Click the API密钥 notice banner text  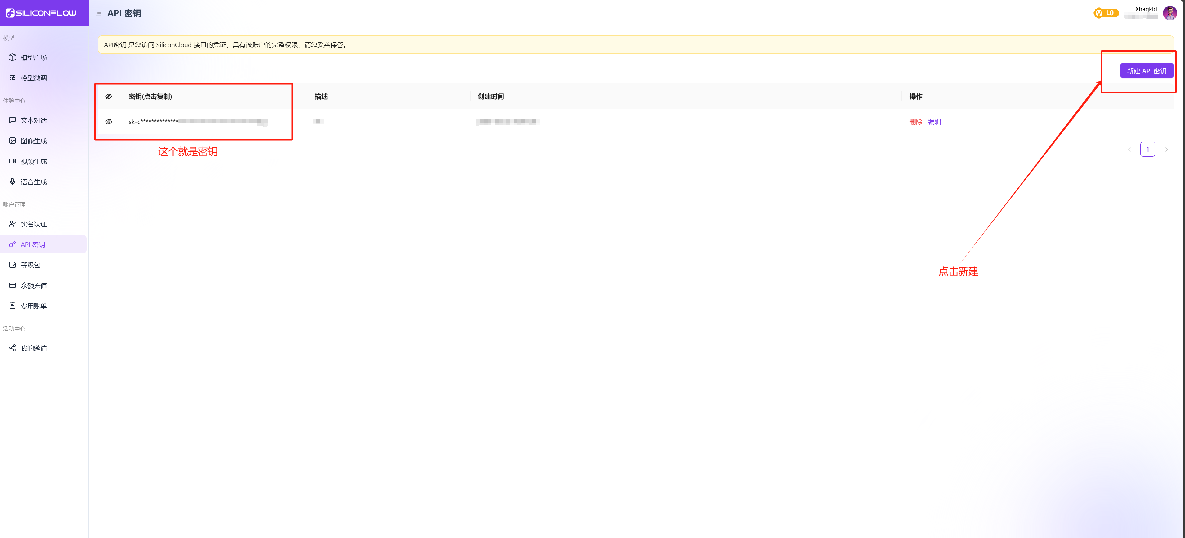pos(226,45)
